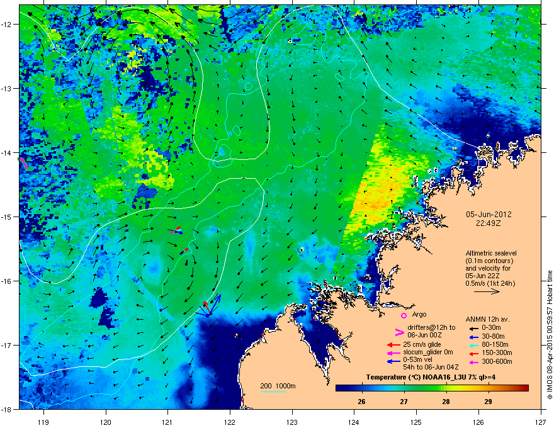Click the '0-30m' depth label

tap(491, 328)
